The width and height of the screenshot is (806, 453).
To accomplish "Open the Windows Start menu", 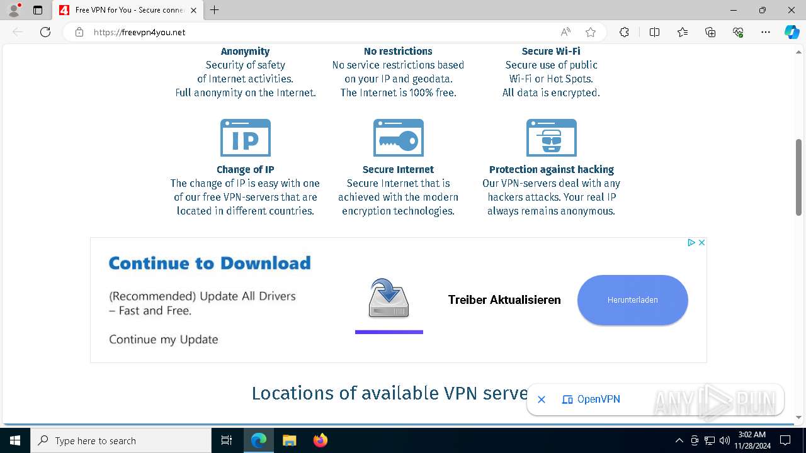I will [x=15, y=440].
